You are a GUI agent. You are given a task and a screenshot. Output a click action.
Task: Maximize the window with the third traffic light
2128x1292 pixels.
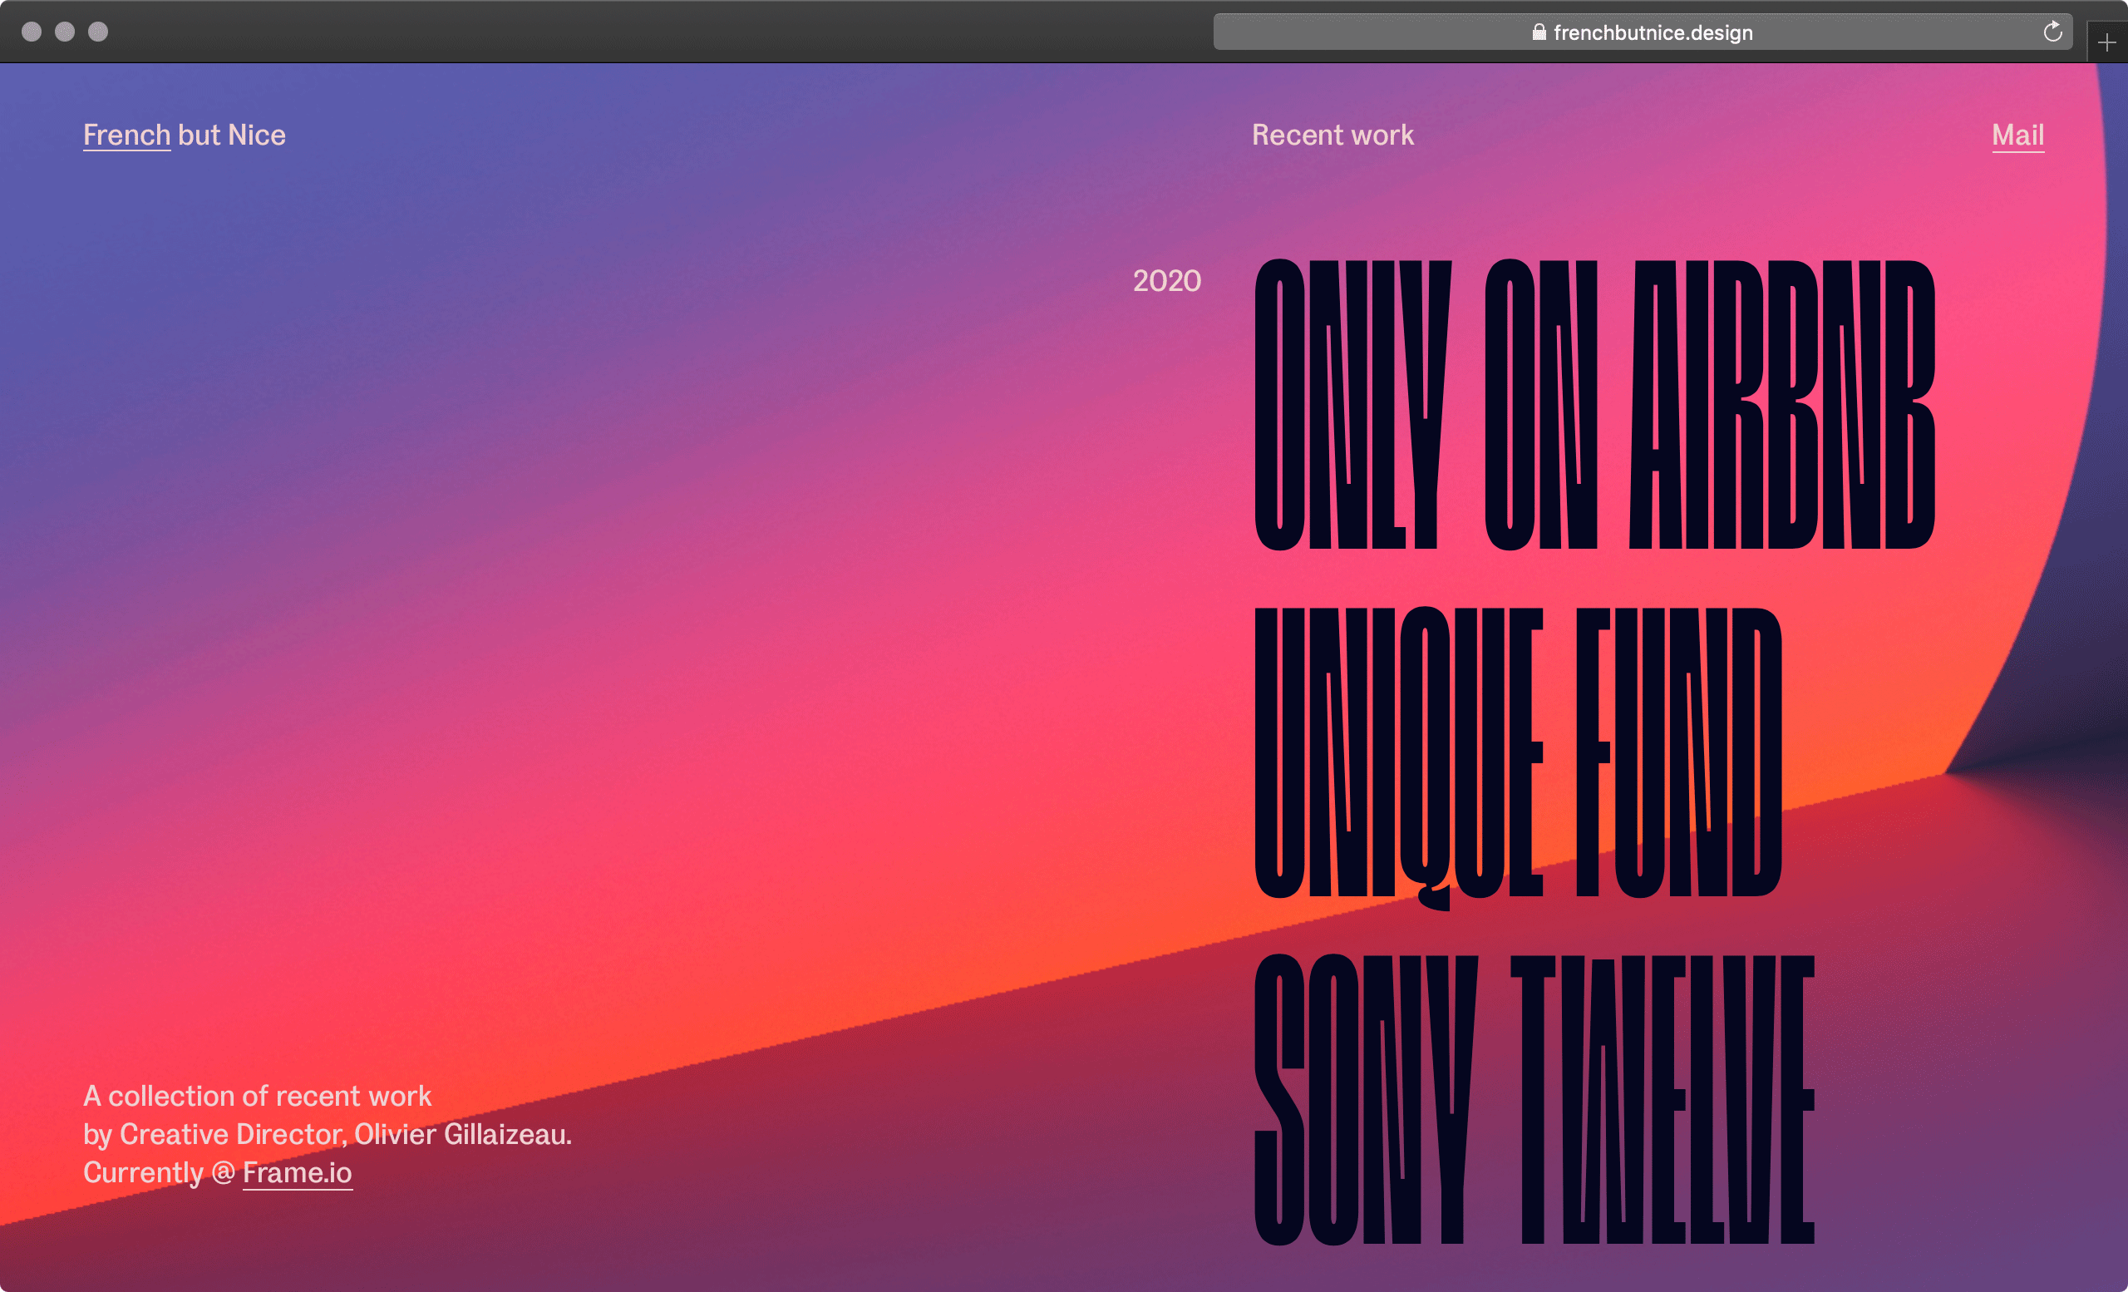coord(98,32)
